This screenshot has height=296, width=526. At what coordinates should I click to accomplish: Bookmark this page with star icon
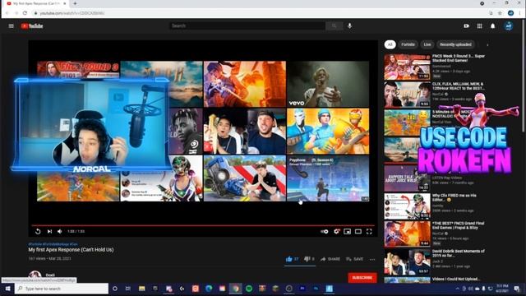click(x=500, y=13)
